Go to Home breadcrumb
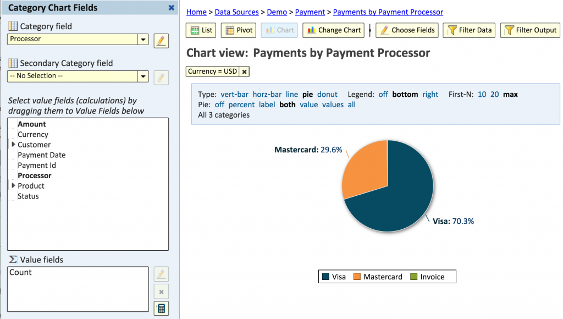 (x=196, y=12)
